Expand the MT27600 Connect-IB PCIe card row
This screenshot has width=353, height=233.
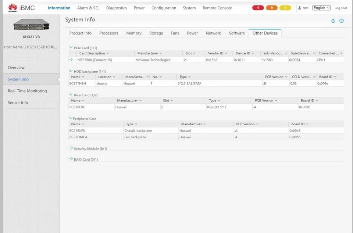(x=71, y=60)
